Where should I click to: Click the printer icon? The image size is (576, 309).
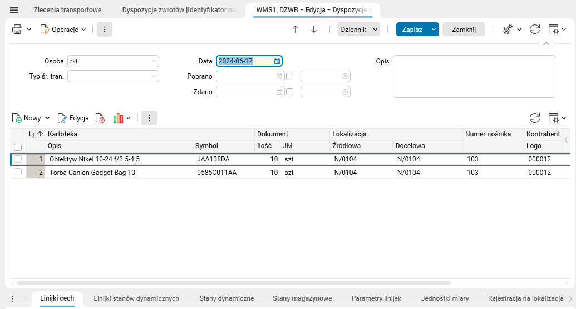coord(17,30)
